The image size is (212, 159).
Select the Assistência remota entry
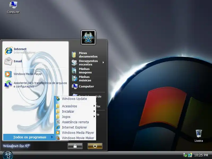click(76, 122)
